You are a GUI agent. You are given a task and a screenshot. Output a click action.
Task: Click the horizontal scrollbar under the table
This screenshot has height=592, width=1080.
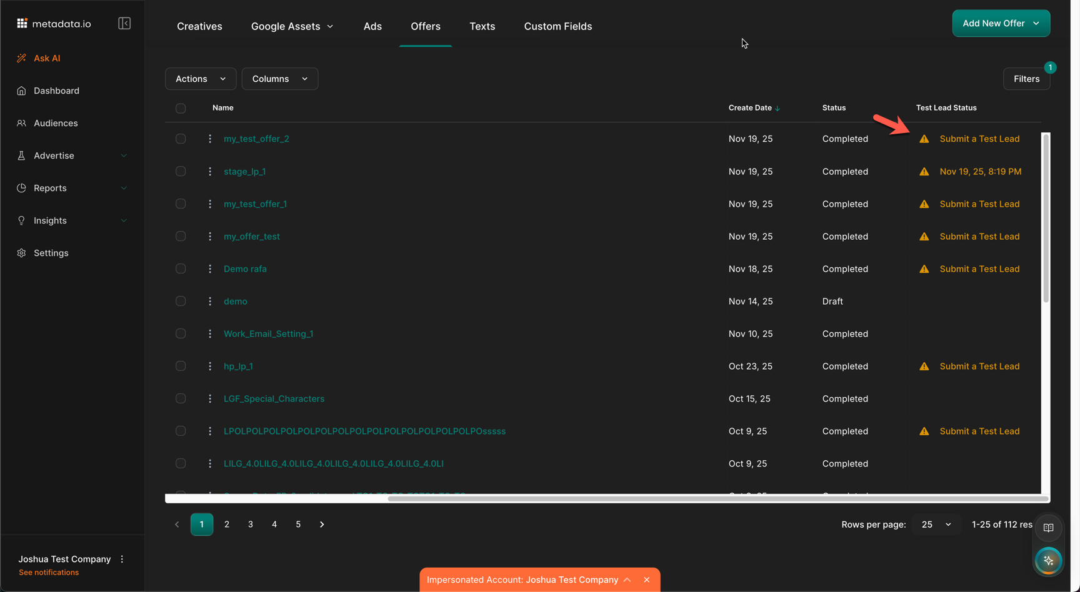[717, 498]
